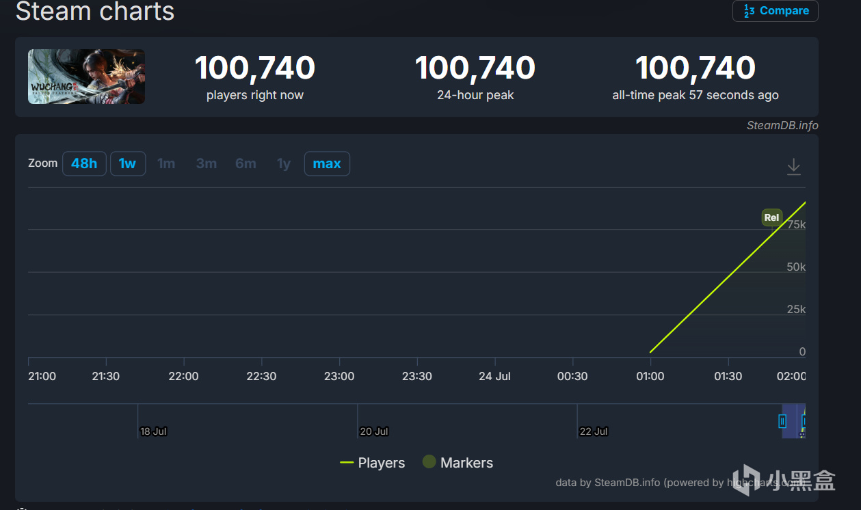
Task: Select the 3m zoom range
Action: pos(206,163)
